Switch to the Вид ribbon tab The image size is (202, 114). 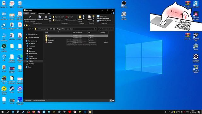[49, 13]
